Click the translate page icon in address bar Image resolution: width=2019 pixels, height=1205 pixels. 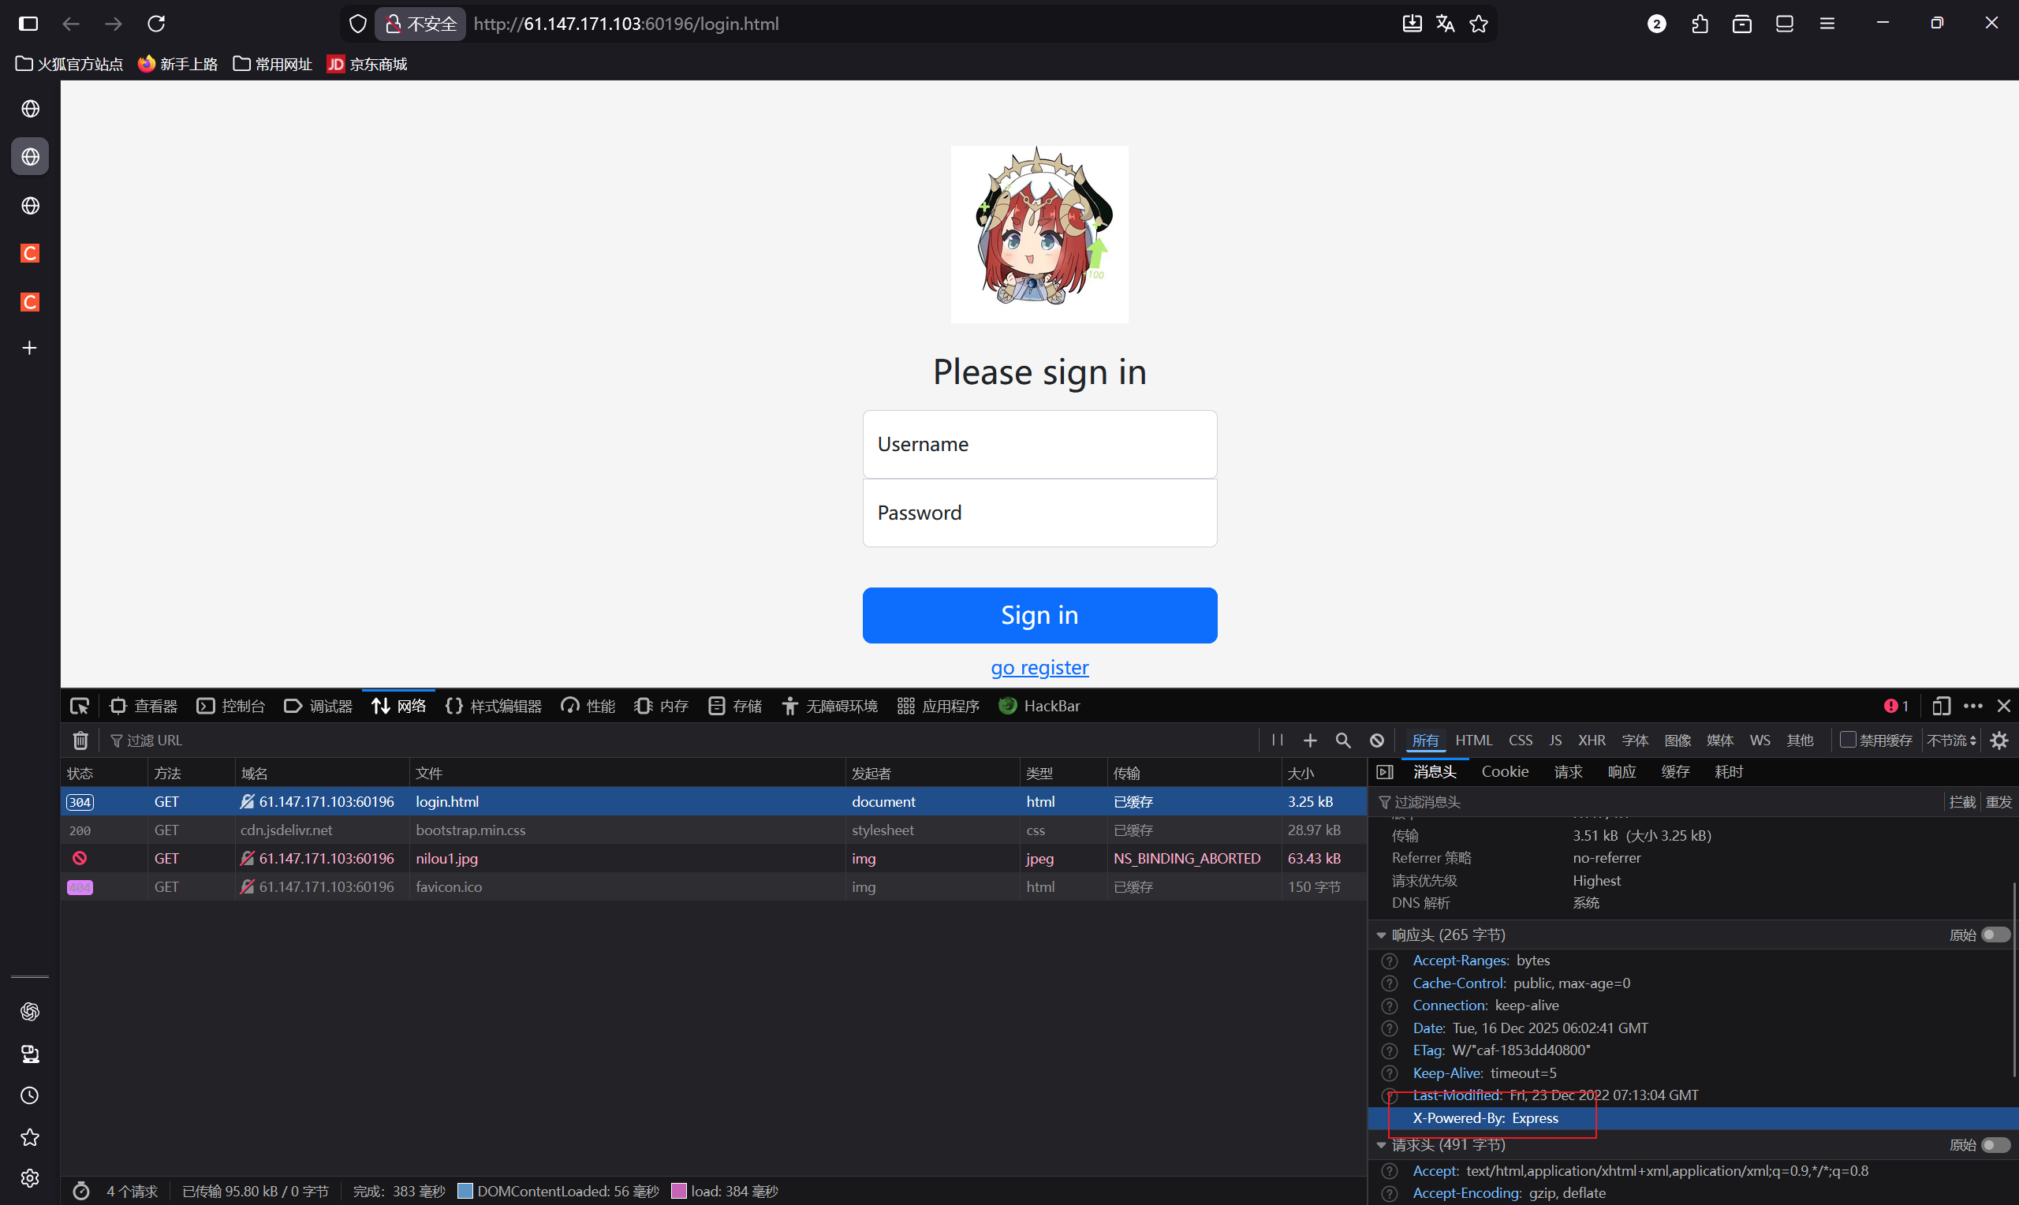click(1445, 24)
